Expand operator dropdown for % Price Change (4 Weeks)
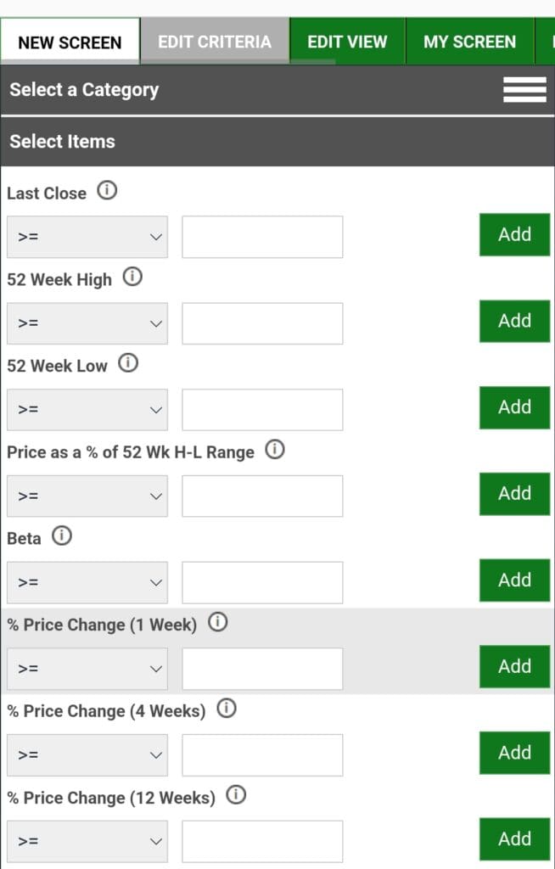Viewport: 555px width, 869px height. (87, 755)
